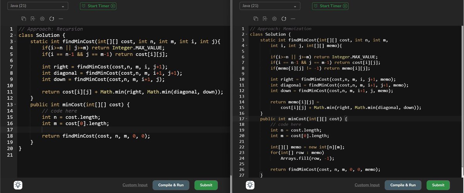Screen dimensions: 464x193
Task: Click '// Approach: Memoization' comment line
Action: pos(280,29)
